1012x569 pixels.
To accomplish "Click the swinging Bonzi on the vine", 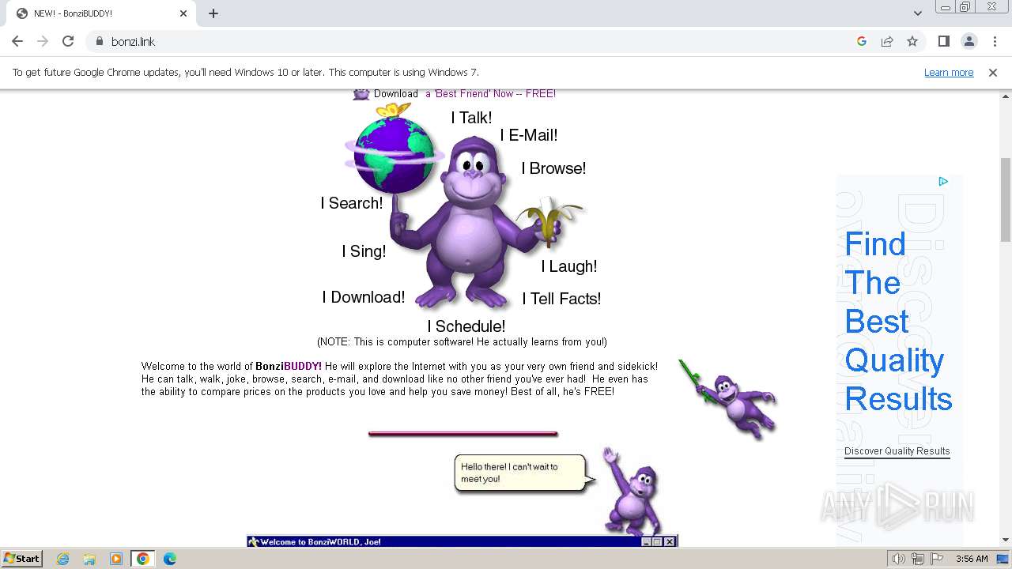I will point(728,399).
